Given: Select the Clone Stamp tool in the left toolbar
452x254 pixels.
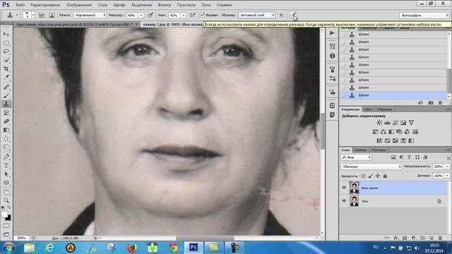Looking at the screenshot, I should 6,104.
